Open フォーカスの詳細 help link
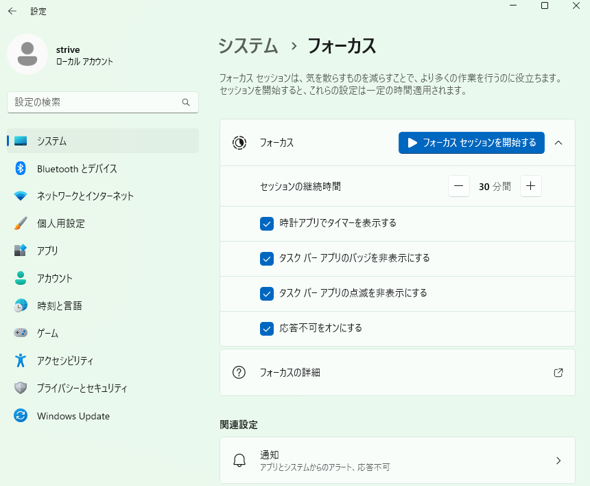The width and height of the screenshot is (590, 486). click(x=397, y=372)
